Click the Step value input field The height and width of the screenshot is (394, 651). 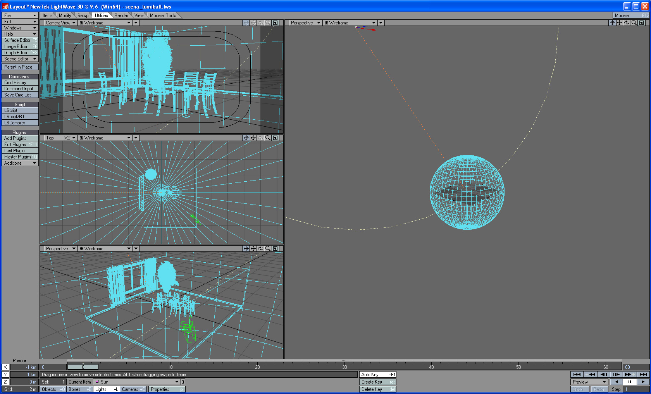pos(635,389)
